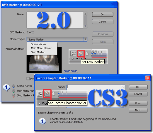Click the chapter marker on CS3 timeline ruler
Image resolution: width=153 pixels, height=133 pixels.
pos(59,92)
